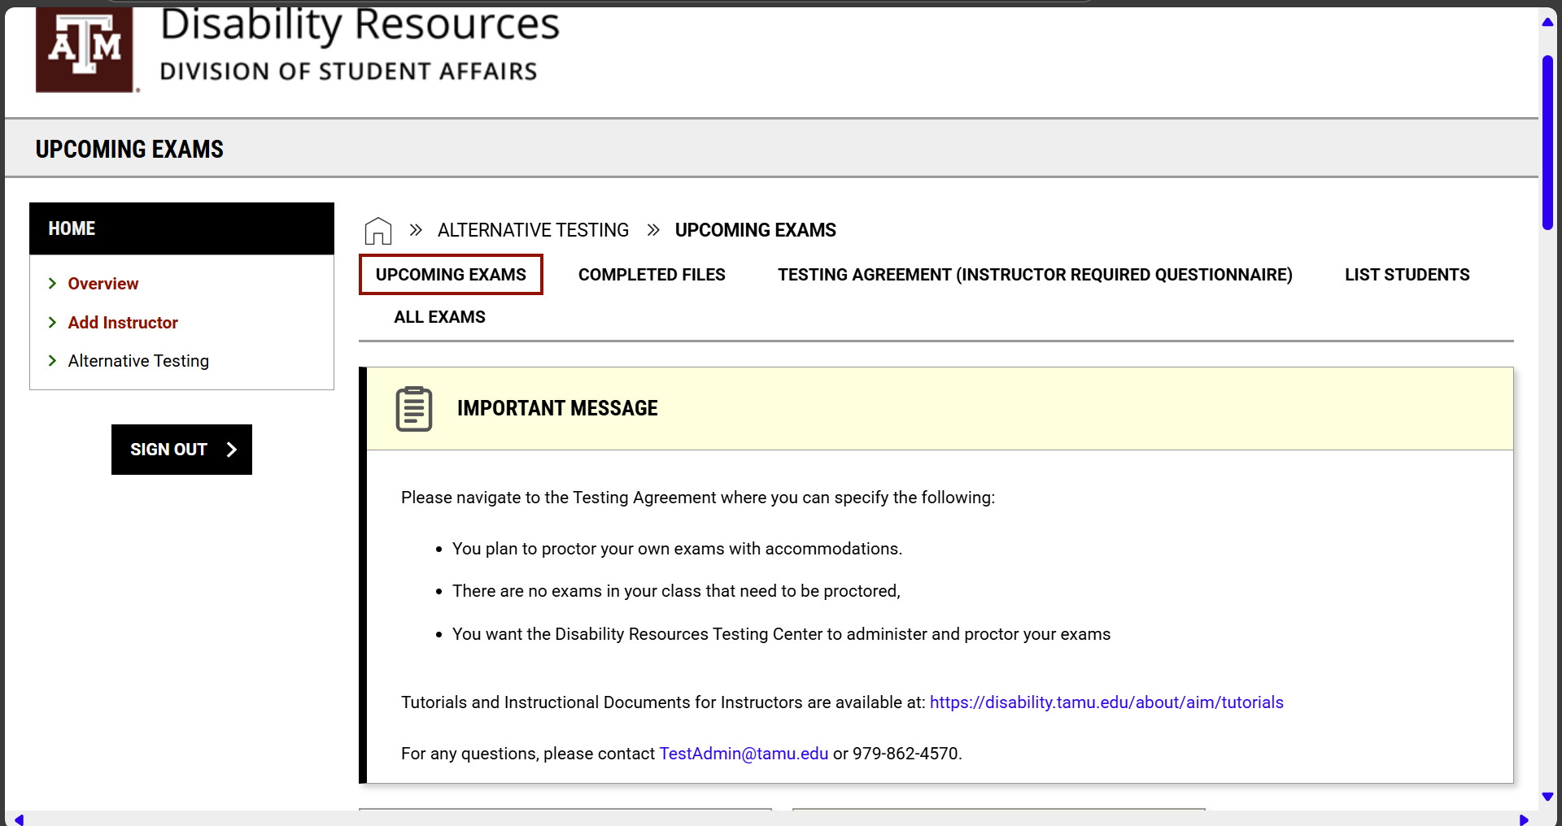Click the clipboard icon beside Important Message
The height and width of the screenshot is (826, 1562).
(413, 409)
